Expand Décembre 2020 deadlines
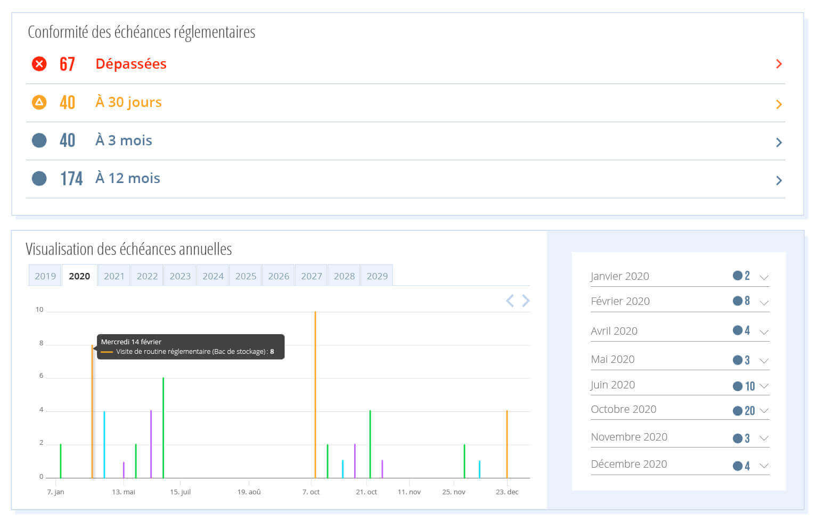 (764, 466)
